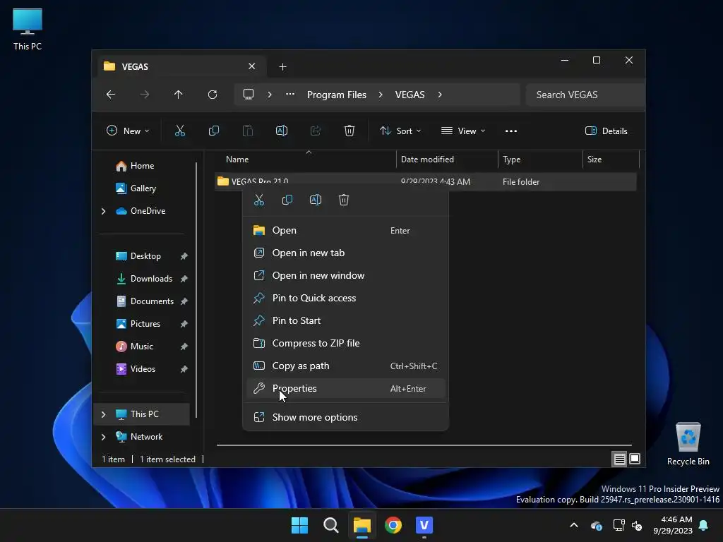The height and width of the screenshot is (542, 723).
Task: Click the Search VEGAS field
Action: (585, 95)
